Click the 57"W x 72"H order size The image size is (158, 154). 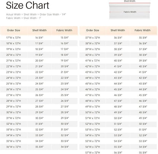93,152
